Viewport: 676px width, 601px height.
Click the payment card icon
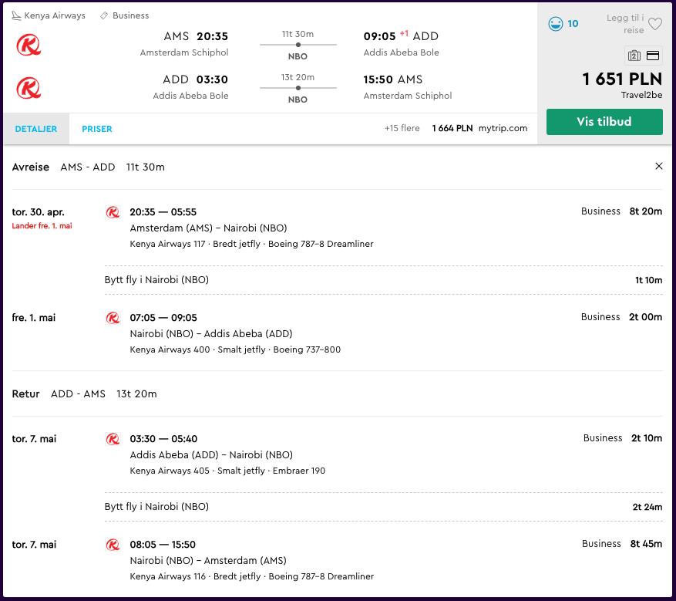click(x=653, y=56)
